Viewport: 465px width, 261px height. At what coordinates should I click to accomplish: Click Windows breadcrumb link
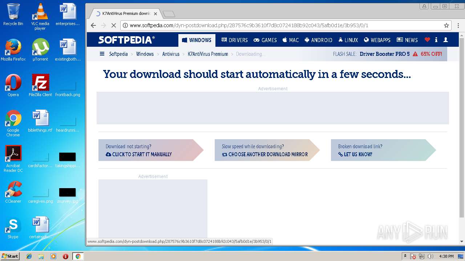click(145, 54)
